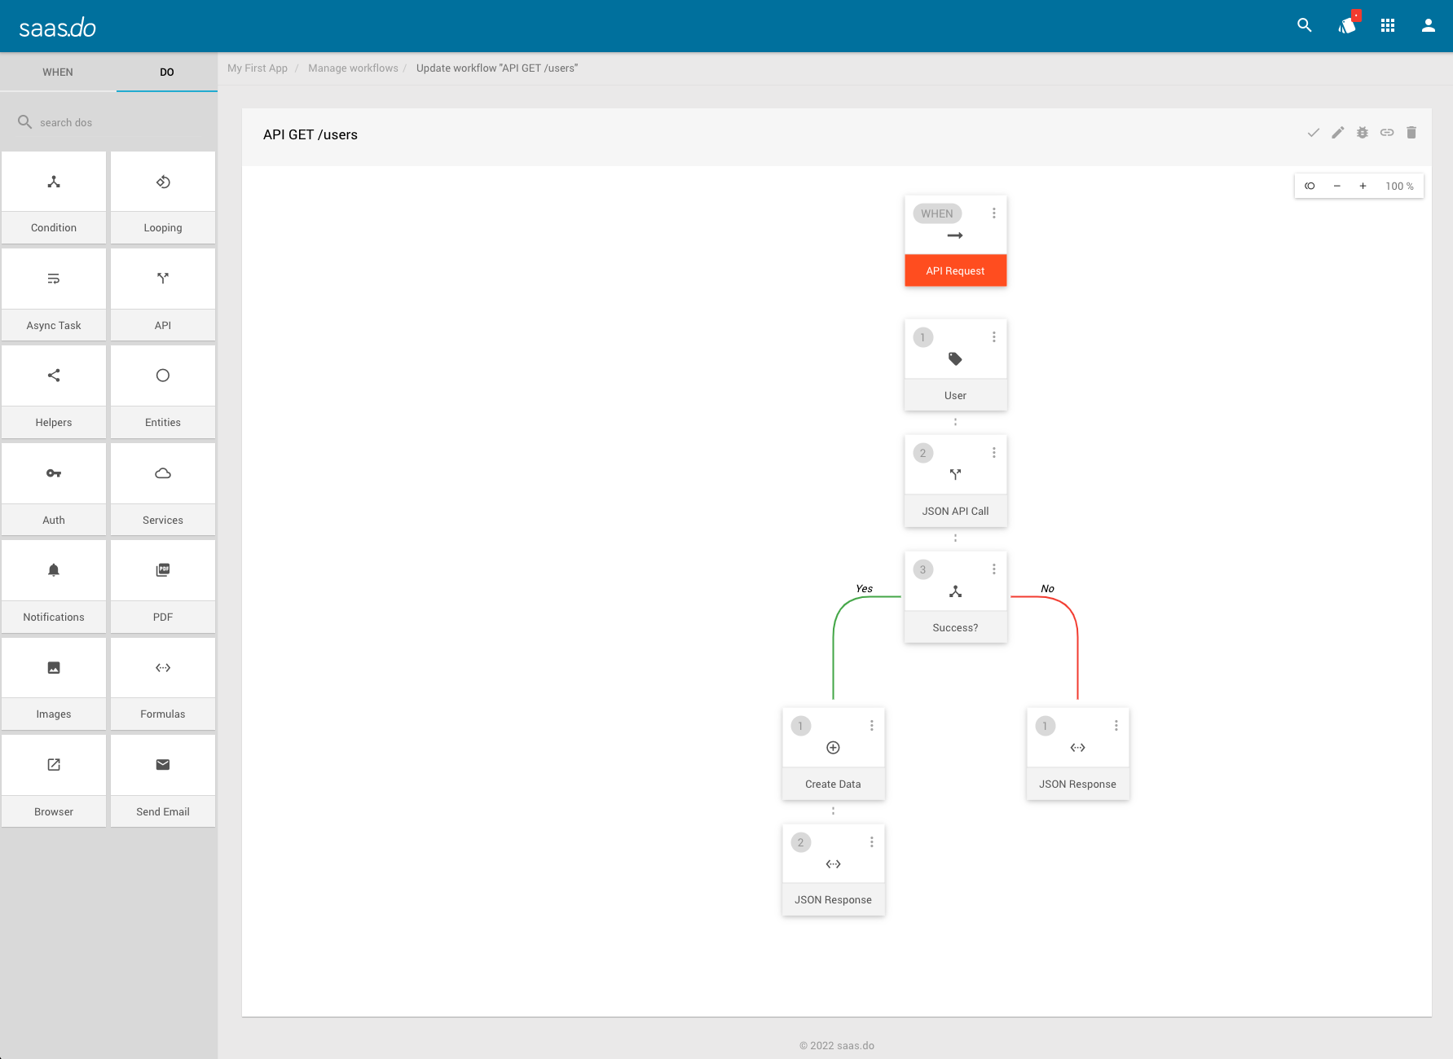
Task: Debug the workflow with the bug icon
Action: tap(1362, 132)
